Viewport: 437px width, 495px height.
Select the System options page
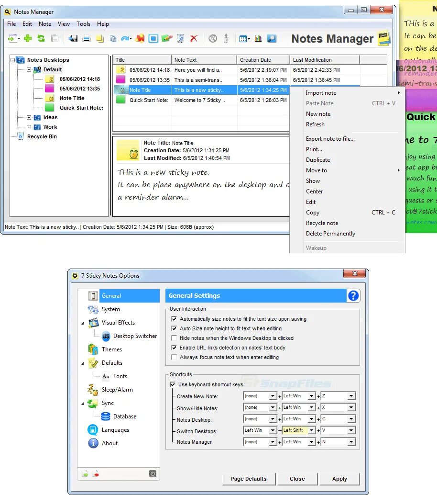point(110,309)
